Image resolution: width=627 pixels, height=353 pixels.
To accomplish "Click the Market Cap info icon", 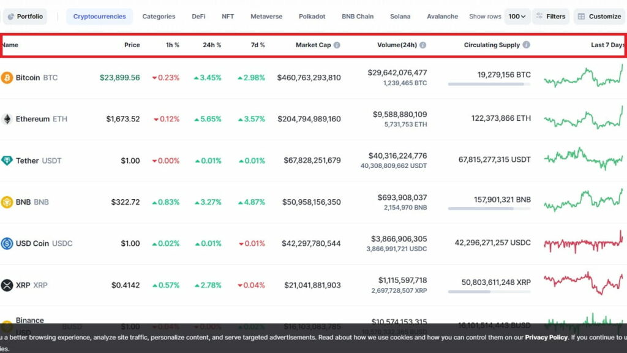I will tap(337, 45).
